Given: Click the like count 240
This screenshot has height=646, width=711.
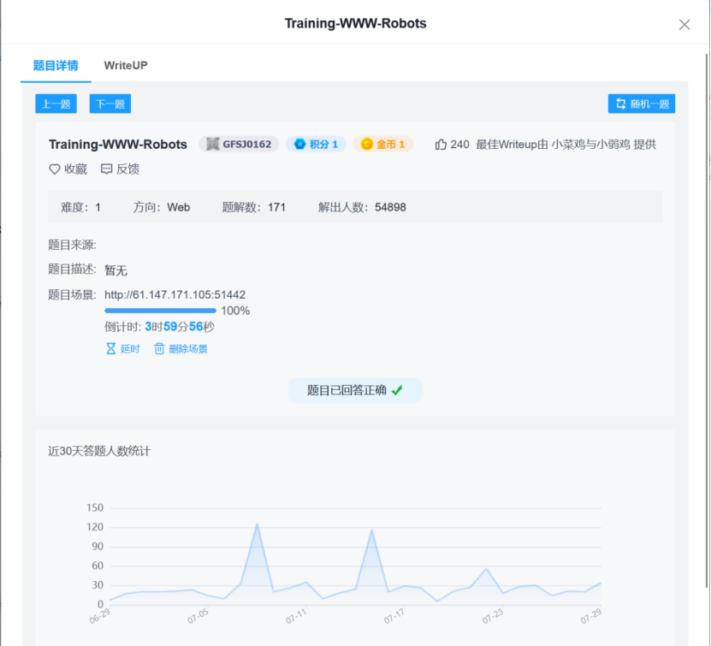Looking at the screenshot, I should click(459, 144).
